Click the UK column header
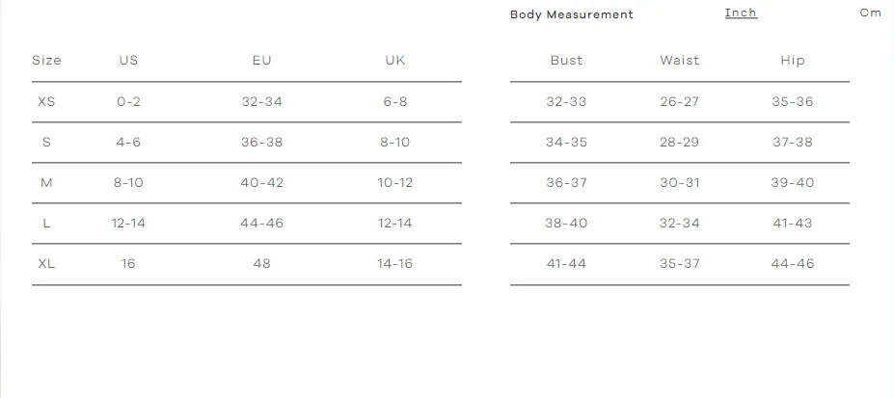The image size is (894, 398). click(x=394, y=60)
